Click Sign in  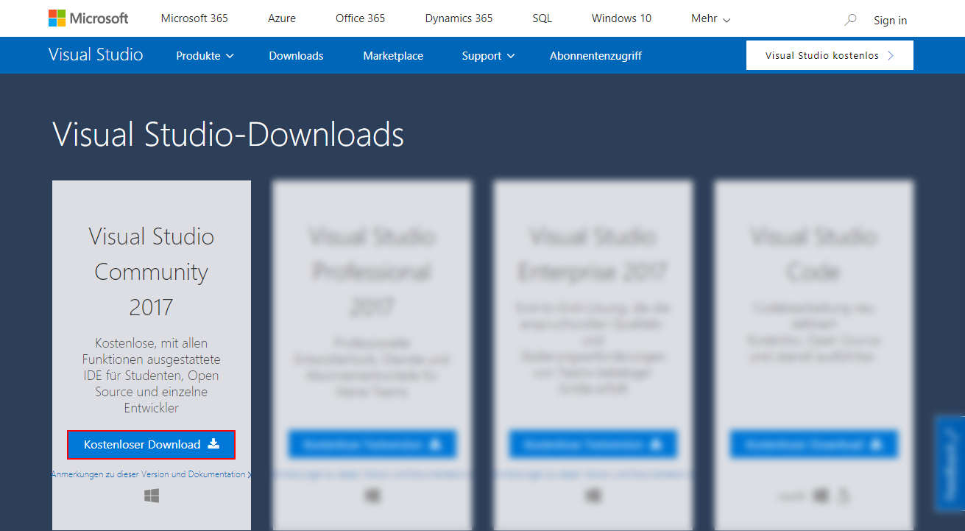pyautogui.click(x=890, y=20)
